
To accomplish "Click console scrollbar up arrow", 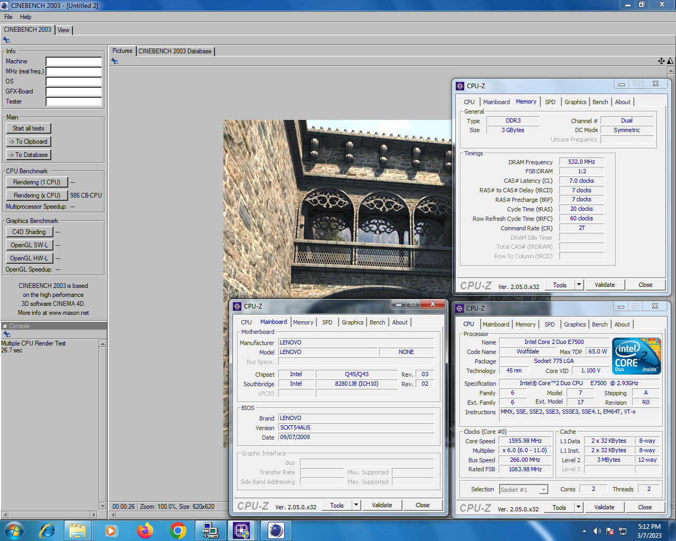I will click(103, 344).
